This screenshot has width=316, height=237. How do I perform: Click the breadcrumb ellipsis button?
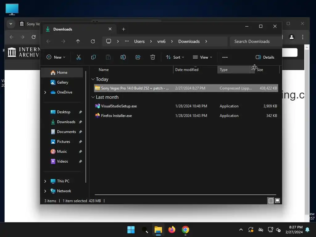coord(127,41)
